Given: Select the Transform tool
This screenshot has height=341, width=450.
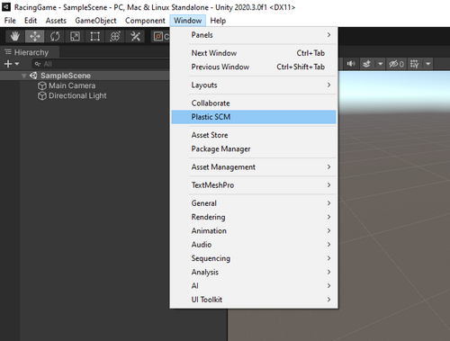Looking at the screenshot, I should click(x=115, y=36).
